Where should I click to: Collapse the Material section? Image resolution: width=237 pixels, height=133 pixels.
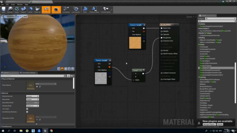(x=1, y=93)
